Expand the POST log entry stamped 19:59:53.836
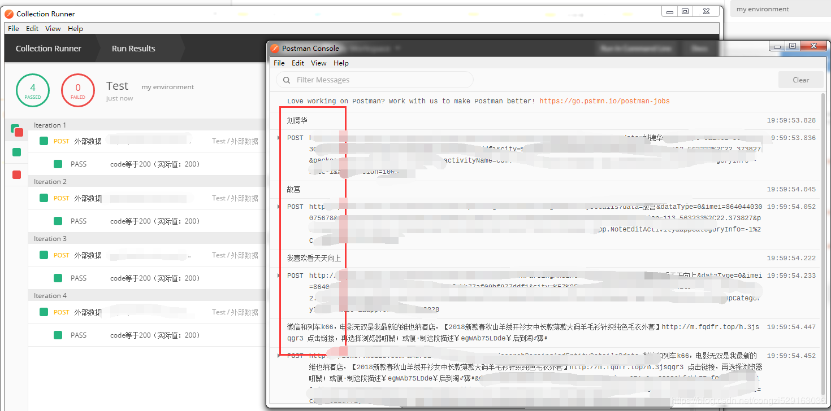Screen dimensions: 831x411 (x=279, y=138)
